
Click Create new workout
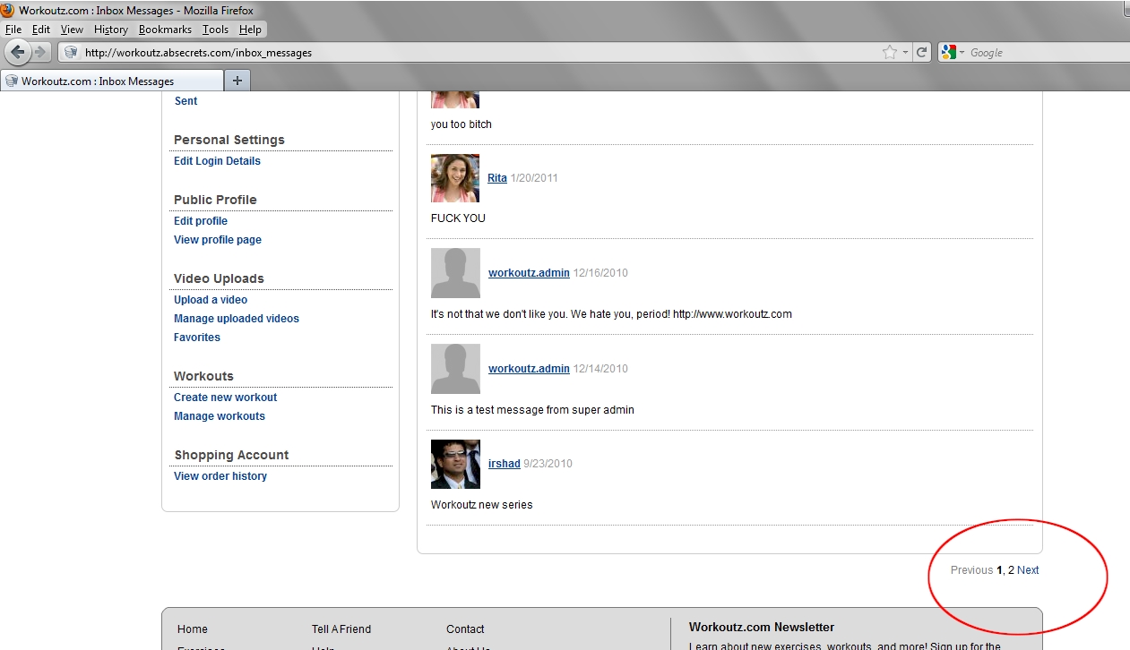click(x=226, y=398)
